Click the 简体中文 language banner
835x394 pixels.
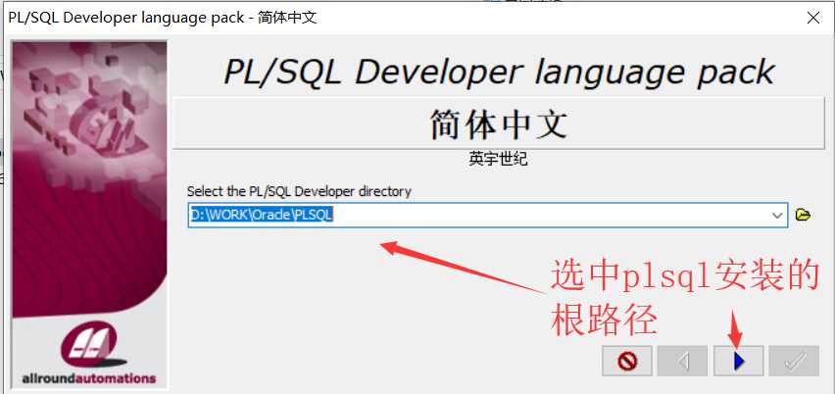(499, 123)
